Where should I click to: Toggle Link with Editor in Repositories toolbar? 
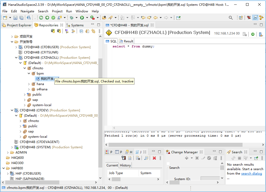click(x=93, y=31)
